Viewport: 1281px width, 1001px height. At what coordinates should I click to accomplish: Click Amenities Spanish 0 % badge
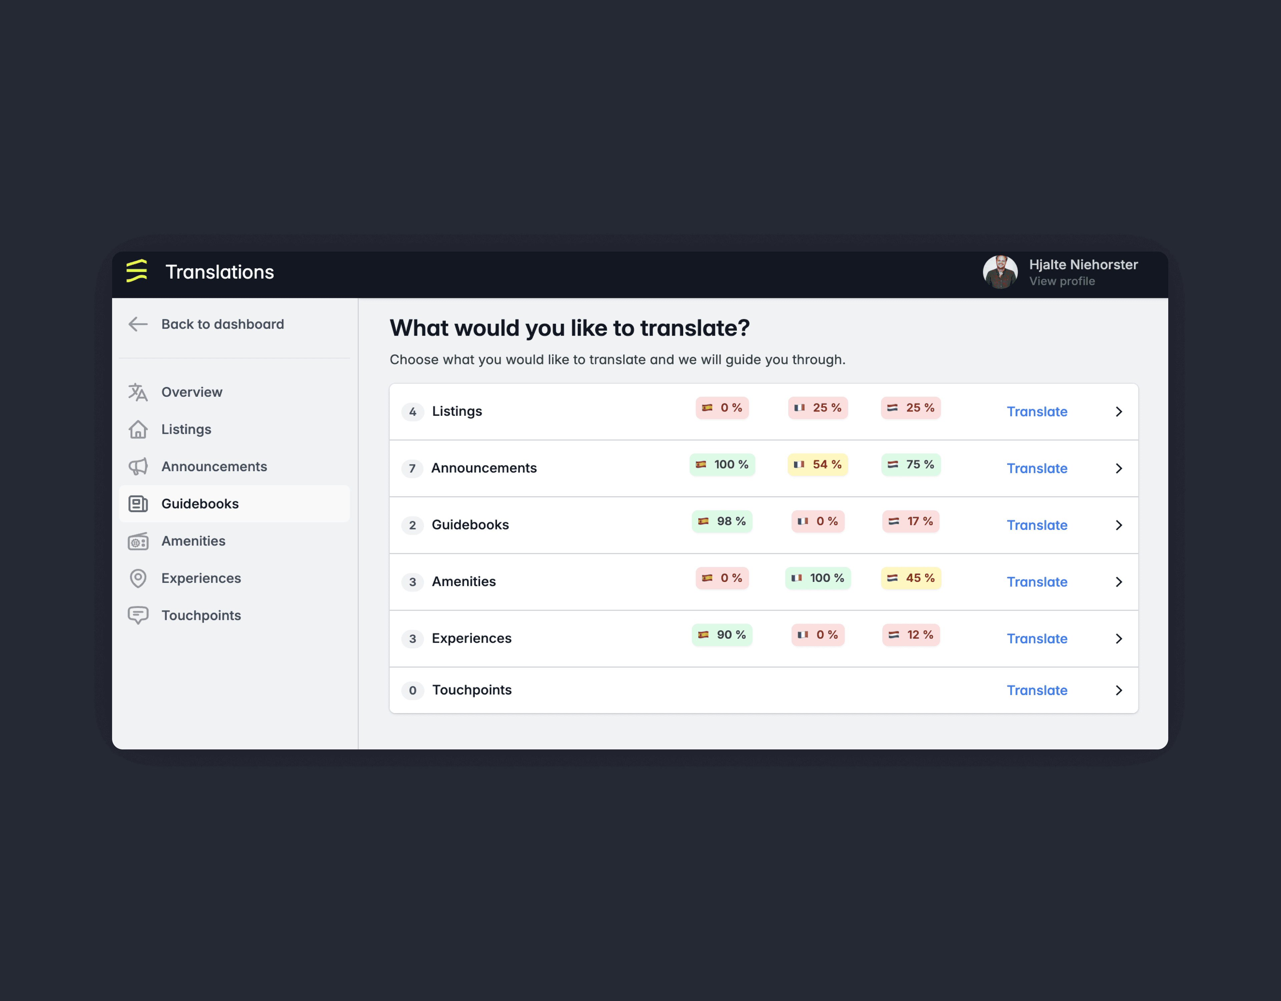722,578
